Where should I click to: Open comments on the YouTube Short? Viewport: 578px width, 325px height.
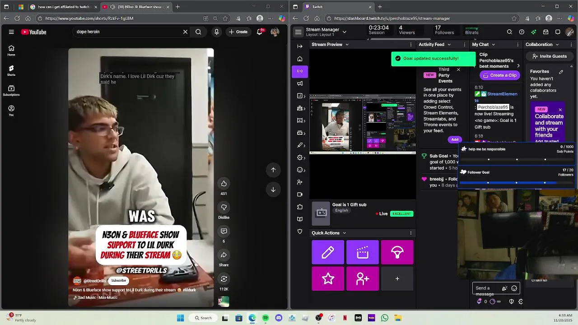point(224,231)
